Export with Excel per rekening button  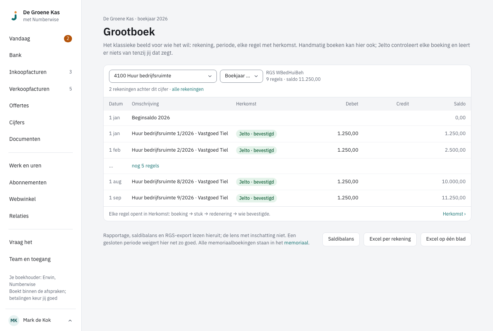tap(390, 239)
